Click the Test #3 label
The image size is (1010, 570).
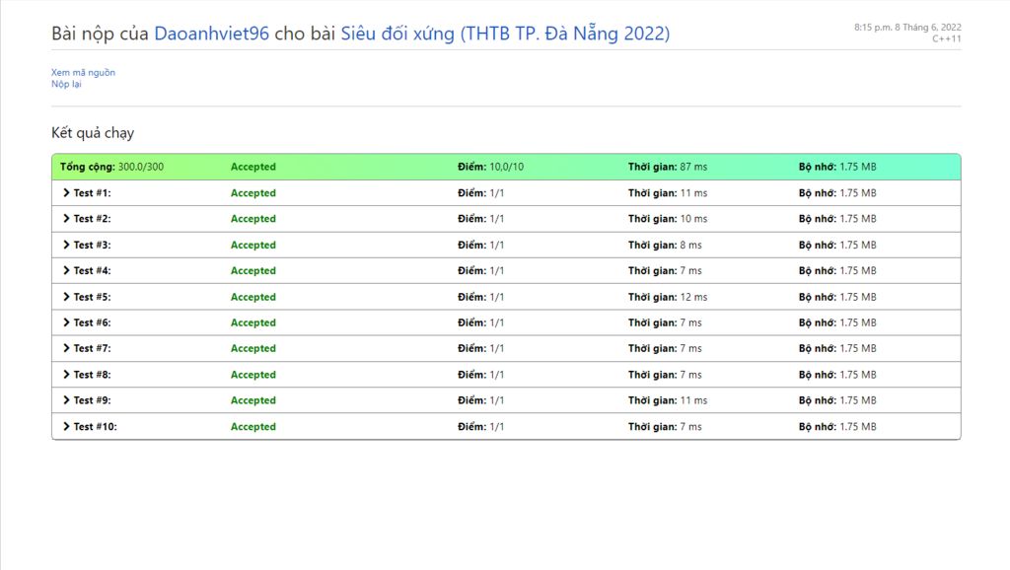pos(92,245)
